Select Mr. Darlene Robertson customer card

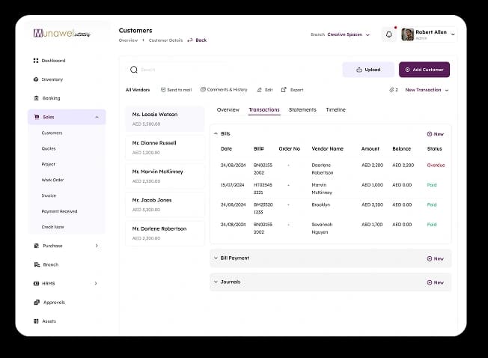coord(165,233)
